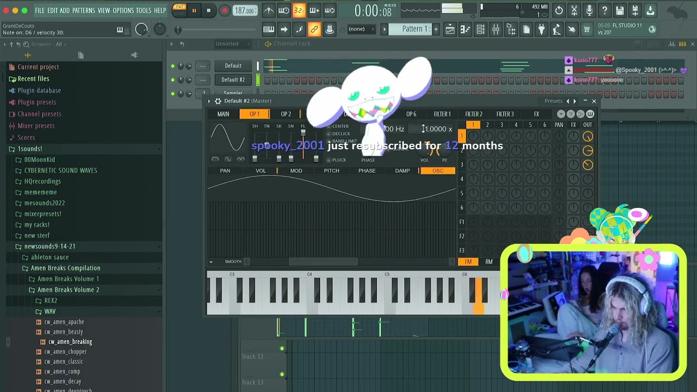The width and height of the screenshot is (697, 392).
Task: Open the channel rack view icon
Action: pos(480,29)
